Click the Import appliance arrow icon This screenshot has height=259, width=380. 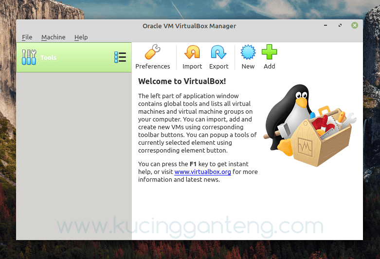click(192, 52)
